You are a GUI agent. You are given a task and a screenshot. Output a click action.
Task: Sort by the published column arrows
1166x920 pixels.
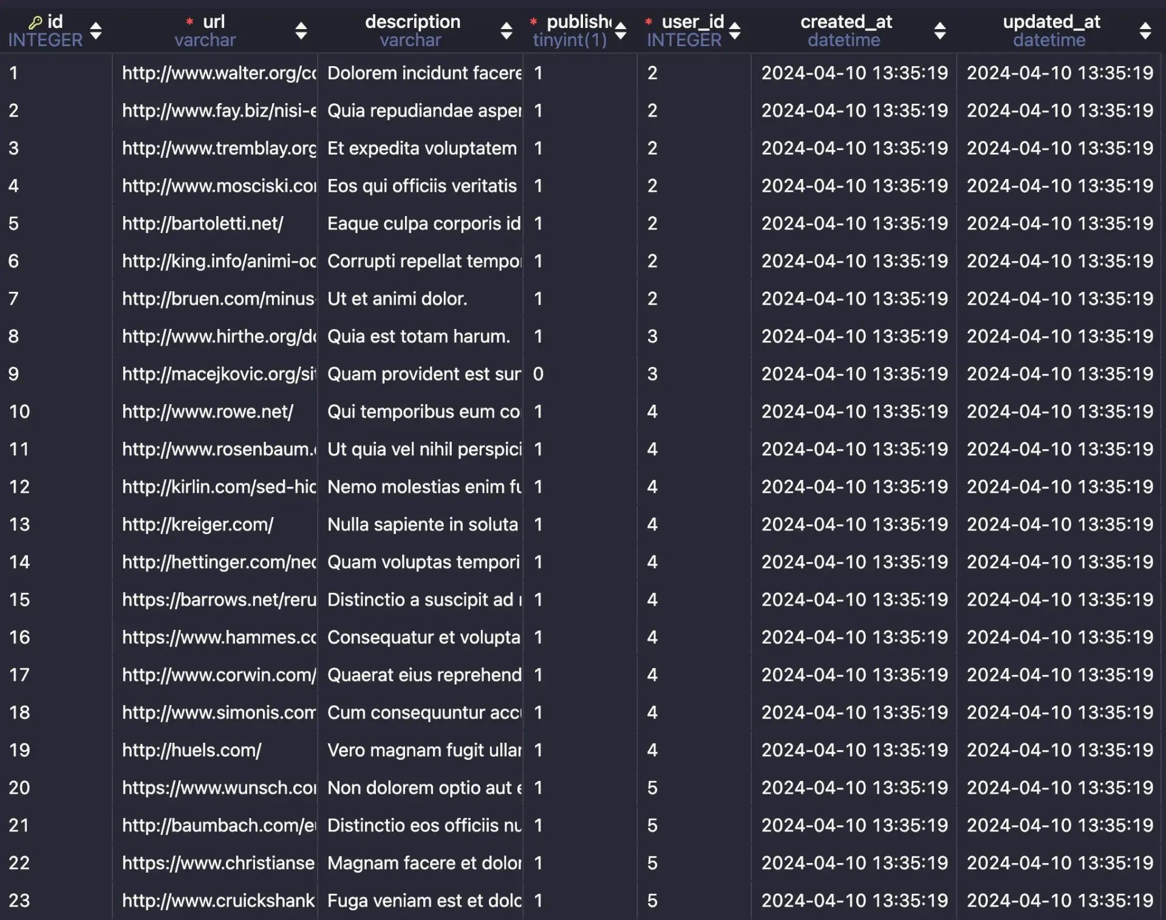point(620,30)
